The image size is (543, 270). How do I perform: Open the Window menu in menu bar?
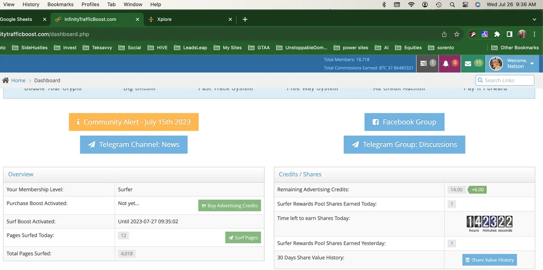tap(133, 4)
